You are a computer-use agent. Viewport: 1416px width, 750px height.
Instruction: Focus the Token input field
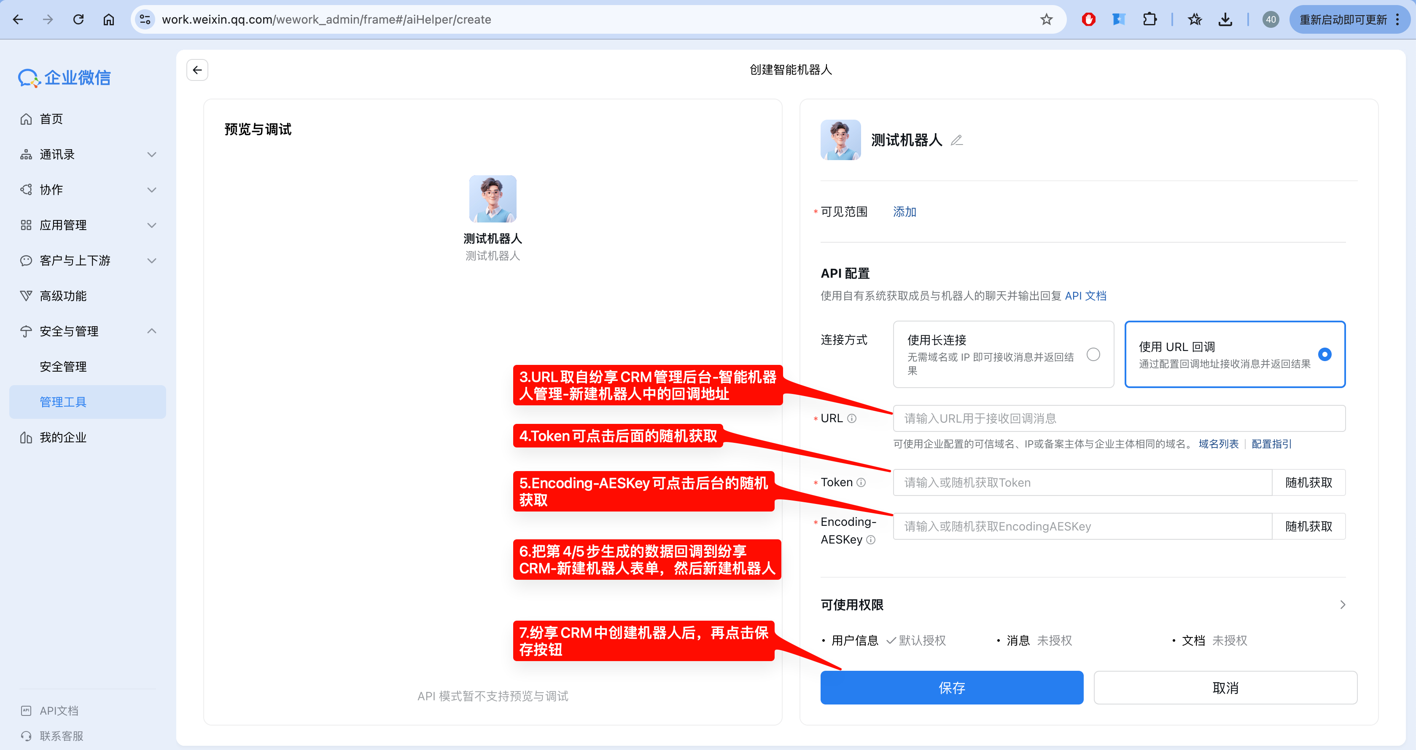tap(1082, 482)
